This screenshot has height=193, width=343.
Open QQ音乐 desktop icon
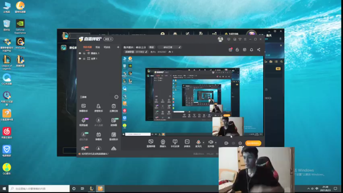(7, 169)
